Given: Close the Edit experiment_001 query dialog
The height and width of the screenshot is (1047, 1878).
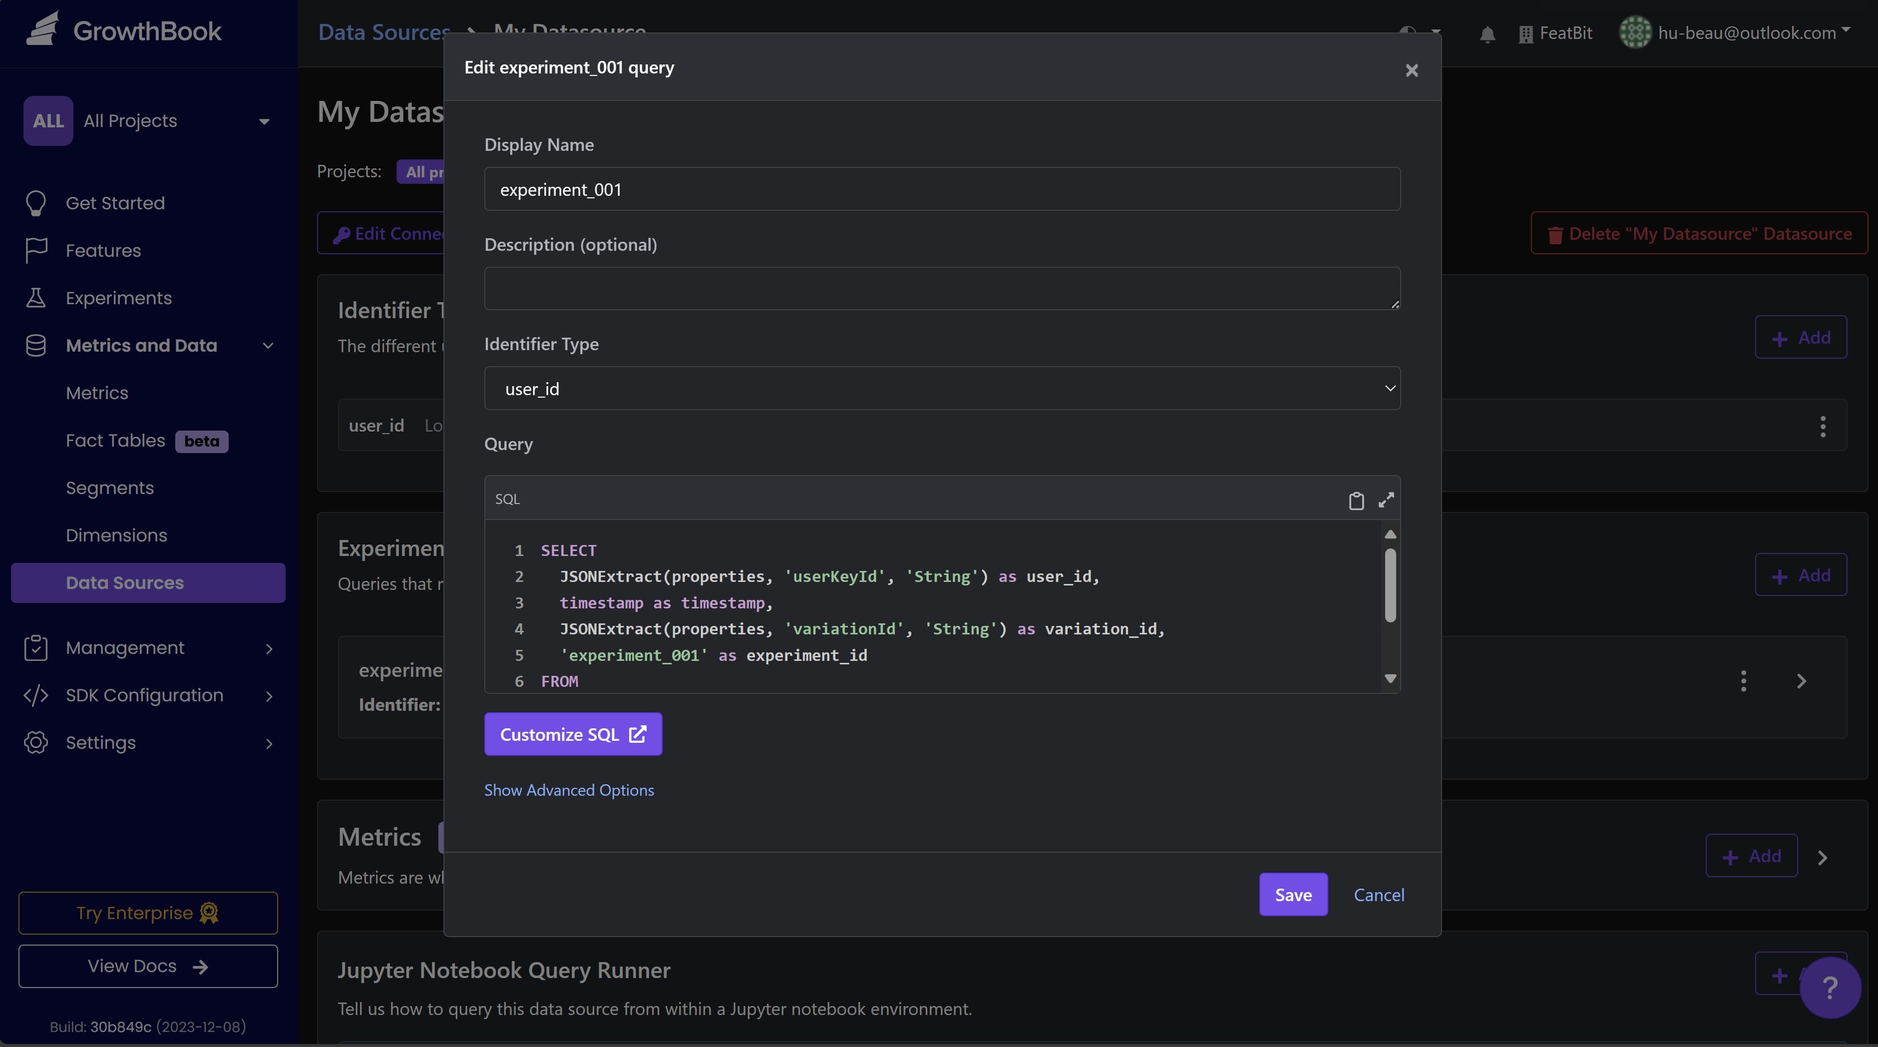Looking at the screenshot, I should coord(1412,70).
